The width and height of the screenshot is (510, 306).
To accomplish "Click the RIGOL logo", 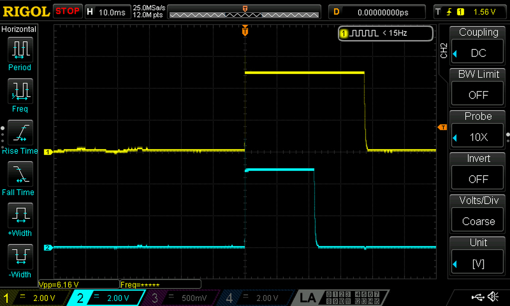I will click(26, 12).
